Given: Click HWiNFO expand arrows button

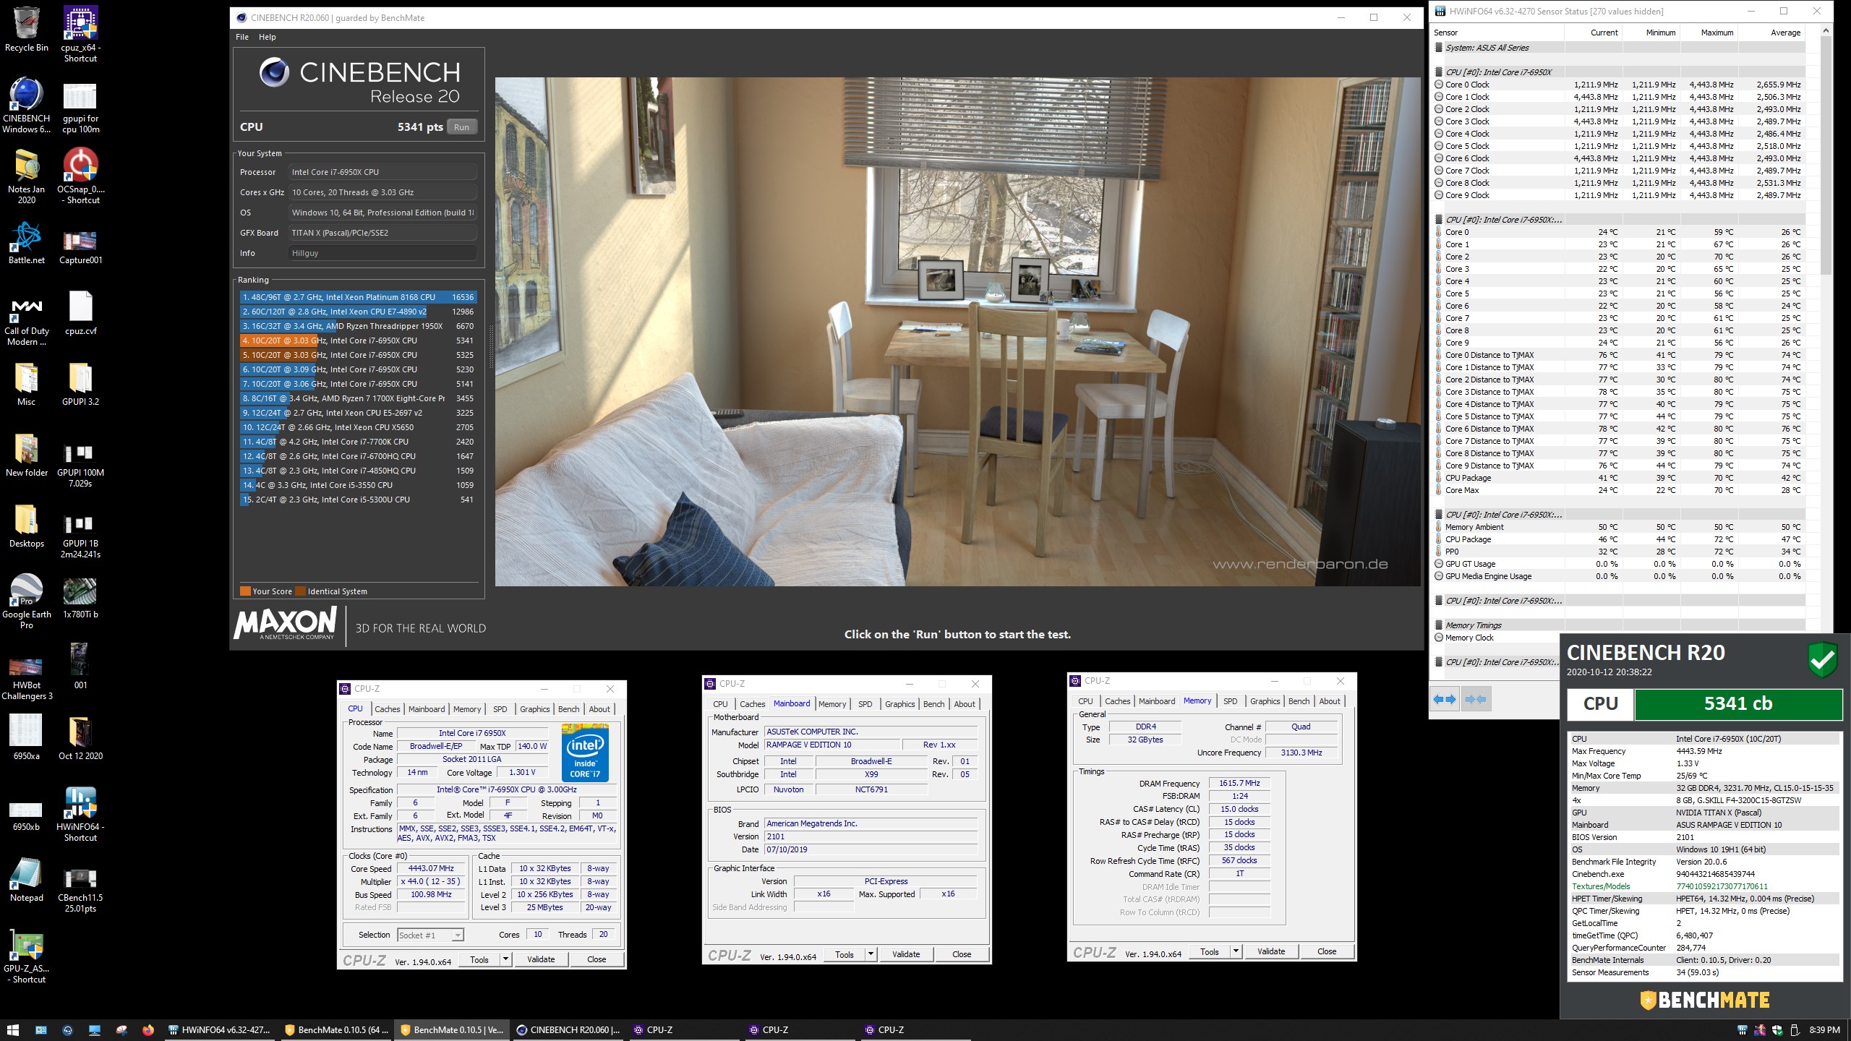Looking at the screenshot, I should coord(1444,699).
